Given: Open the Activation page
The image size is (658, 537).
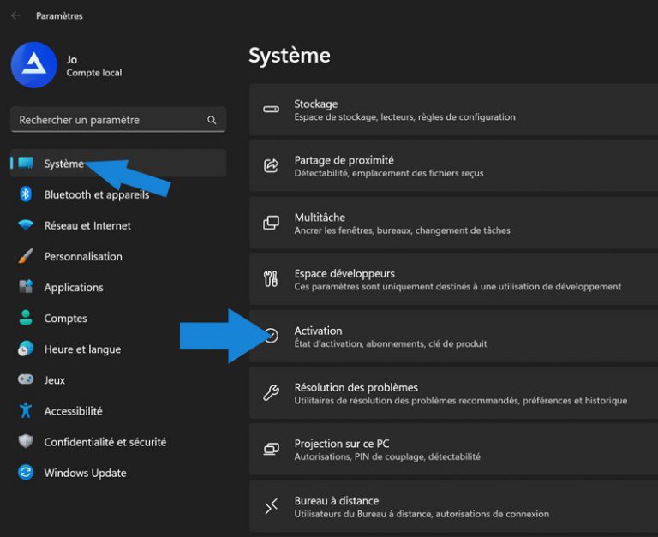Looking at the screenshot, I should 453,336.
